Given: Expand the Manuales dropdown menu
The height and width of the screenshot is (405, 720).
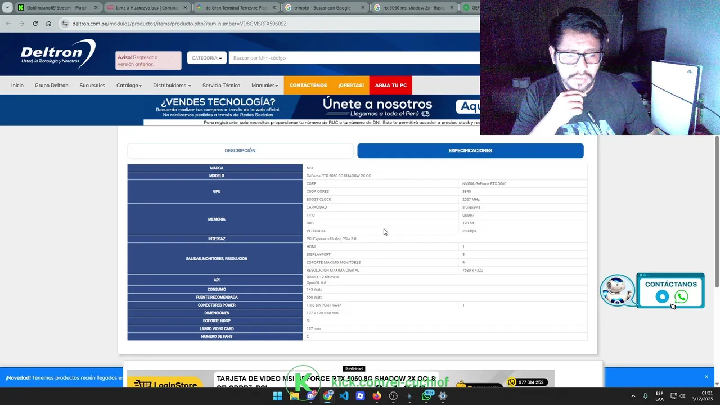Looking at the screenshot, I should (x=265, y=85).
